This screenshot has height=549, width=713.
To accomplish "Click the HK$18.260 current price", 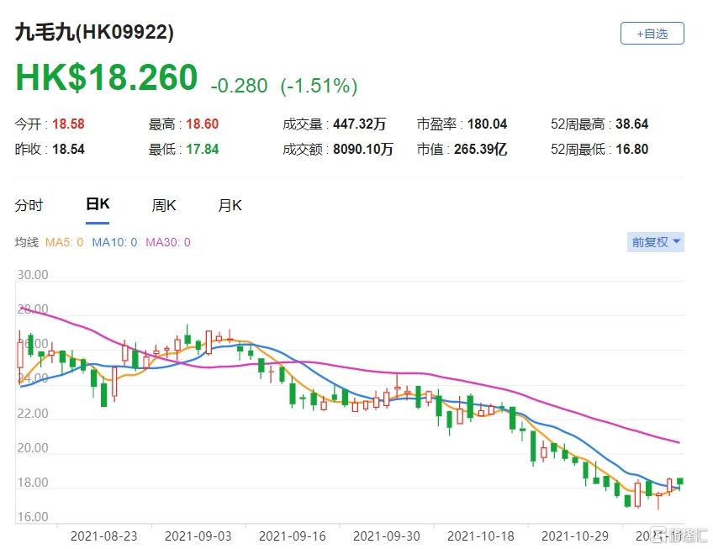I will click(x=106, y=78).
